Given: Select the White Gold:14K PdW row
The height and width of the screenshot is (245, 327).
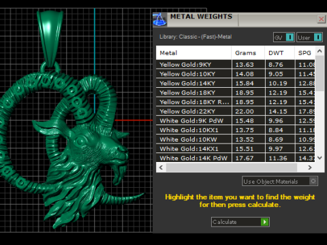Looking at the screenshot, I should click(236, 158).
